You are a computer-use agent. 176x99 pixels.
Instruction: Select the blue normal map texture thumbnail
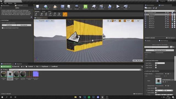(x=36, y=74)
